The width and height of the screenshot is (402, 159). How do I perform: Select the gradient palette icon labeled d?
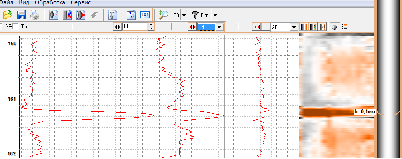click(x=322, y=27)
